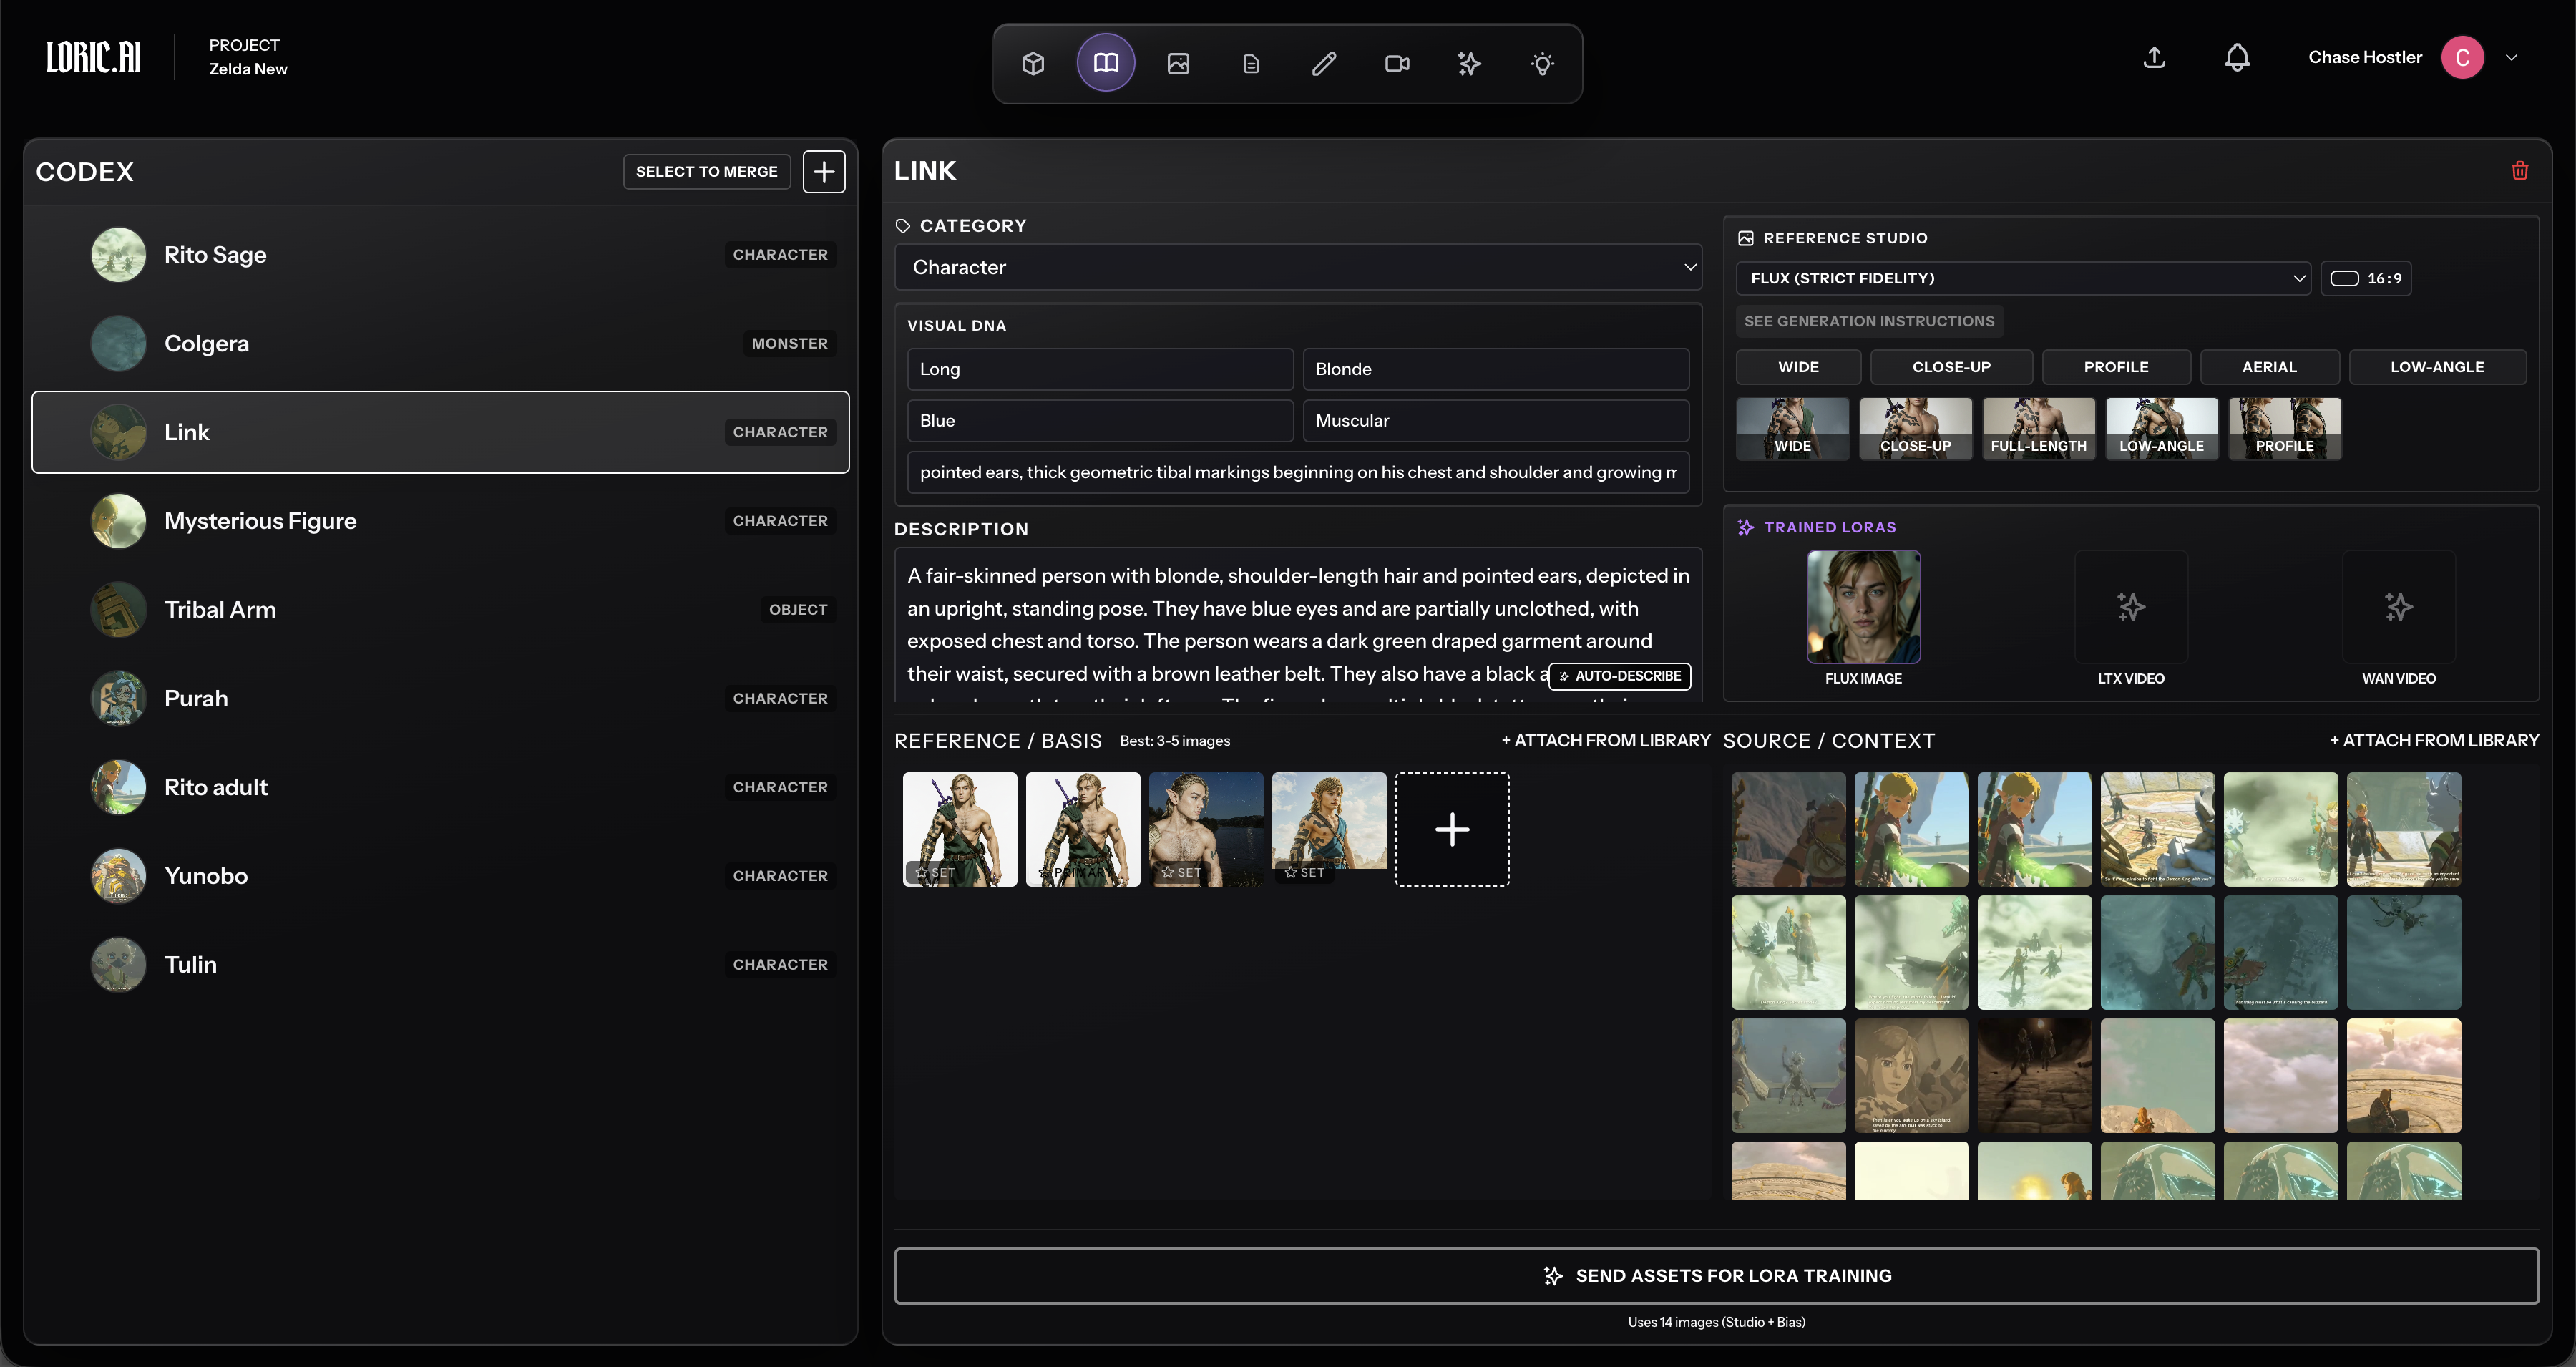Open the lightbulb ideas icon in toolbar
Image resolution: width=2576 pixels, height=1367 pixels.
[x=1542, y=63]
